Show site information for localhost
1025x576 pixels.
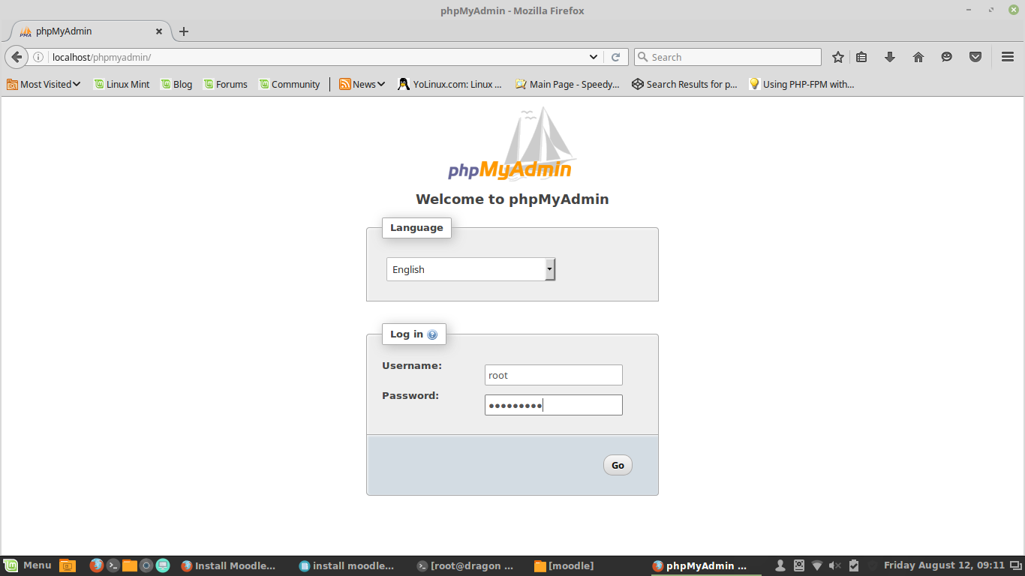tap(38, 57)
